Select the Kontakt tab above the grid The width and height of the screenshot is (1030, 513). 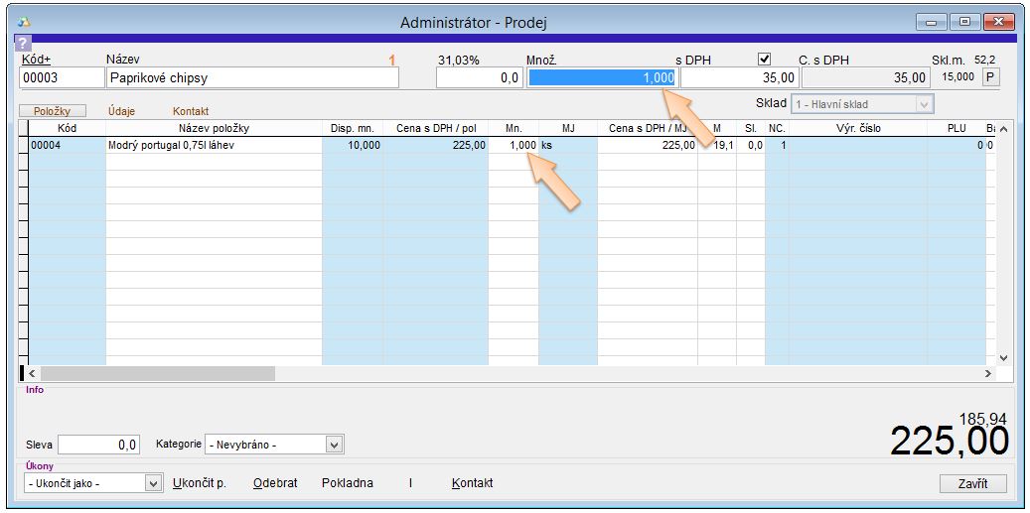(x=191, y=111)
